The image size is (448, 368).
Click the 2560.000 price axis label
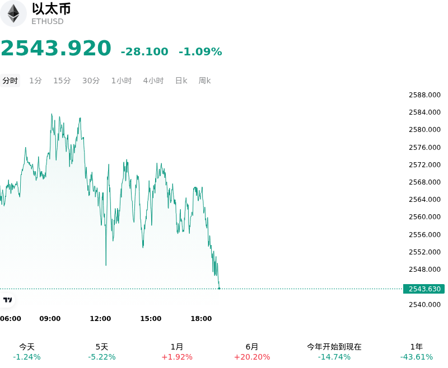point(424,217)
